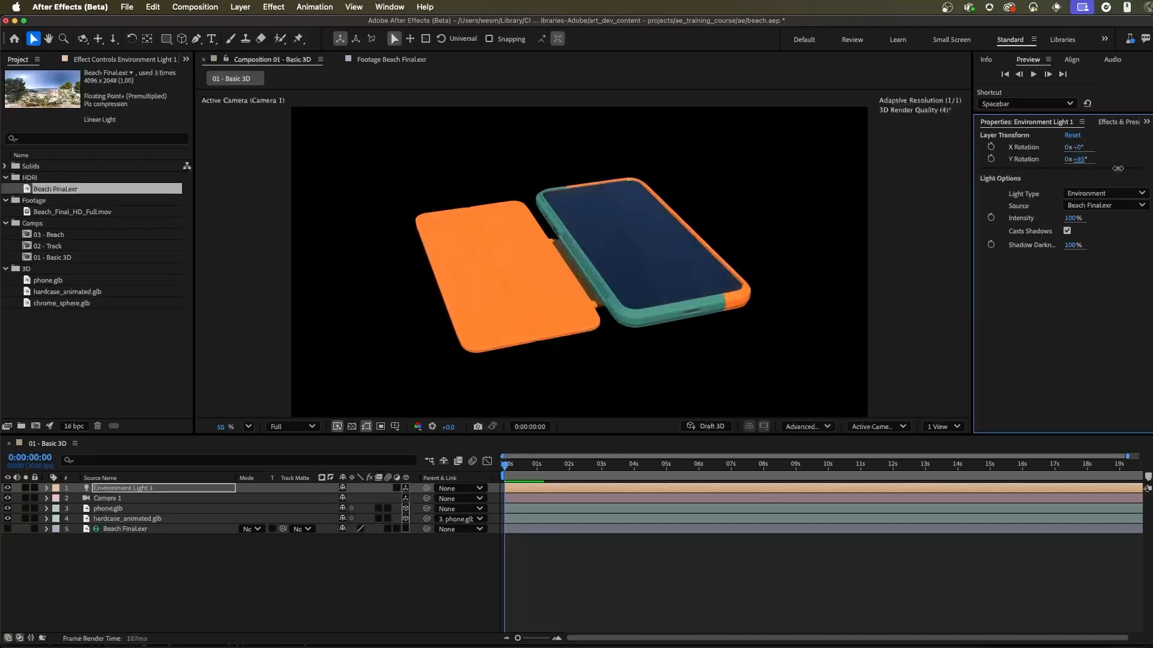The width and height of the screenshot is (1153, 648).
Task: Create new composition icon in Project panel
Action: click(35, 426)
